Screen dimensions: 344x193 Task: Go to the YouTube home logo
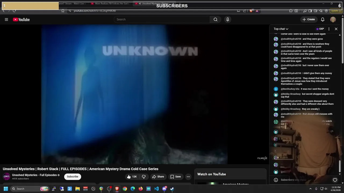pyautogui.click(x=21, y=20)
